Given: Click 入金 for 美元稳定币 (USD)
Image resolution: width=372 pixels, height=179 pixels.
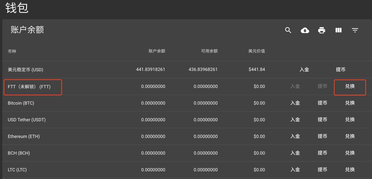Looking at the screenshot, I should coord(304,69).
